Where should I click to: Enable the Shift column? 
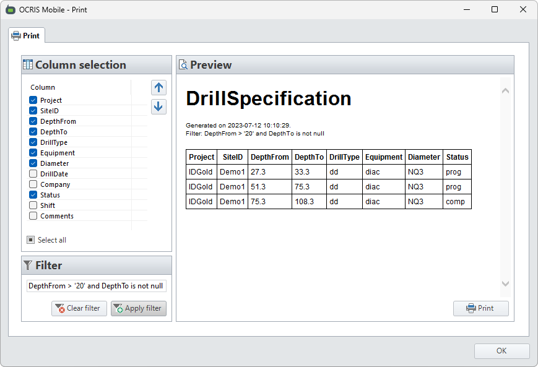[33, 205]
